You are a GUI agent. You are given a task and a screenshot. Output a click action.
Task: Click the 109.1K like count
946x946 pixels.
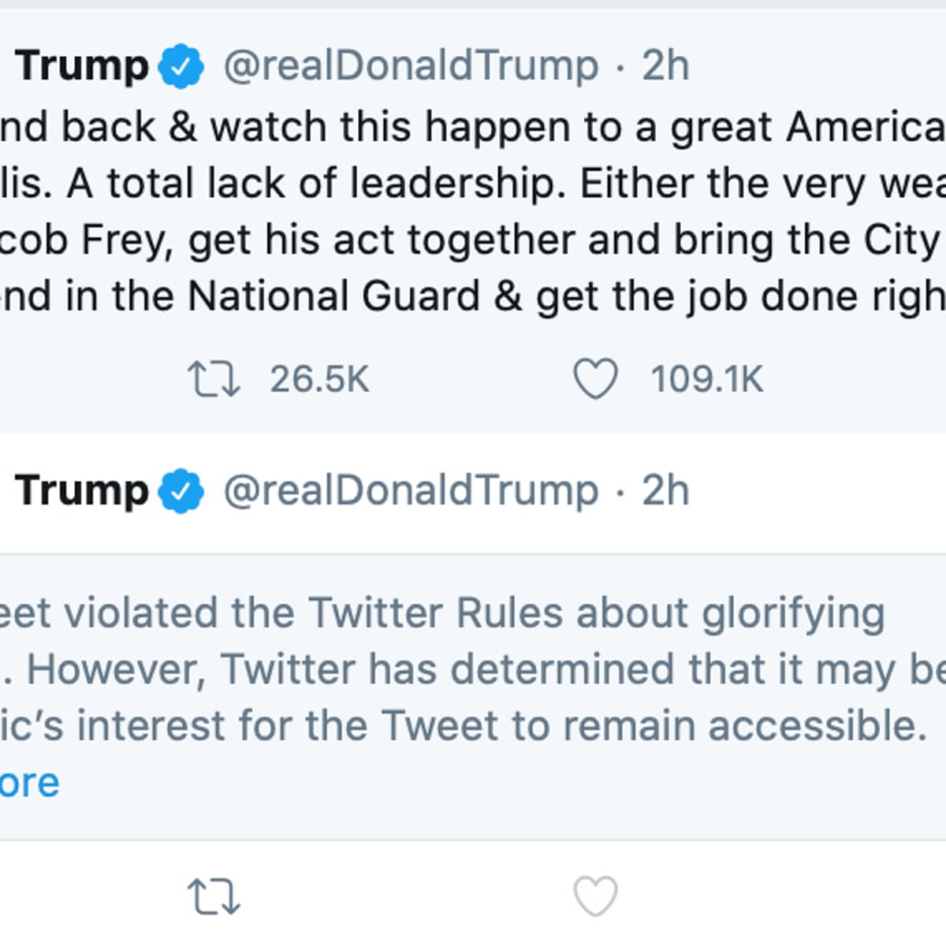coord(706,380)
